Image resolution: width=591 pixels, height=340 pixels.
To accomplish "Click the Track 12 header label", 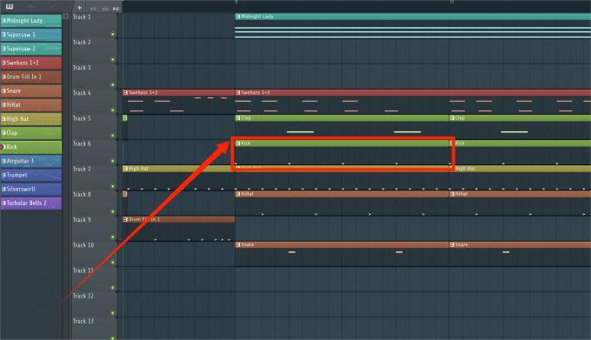I will [x=83, y=296].
